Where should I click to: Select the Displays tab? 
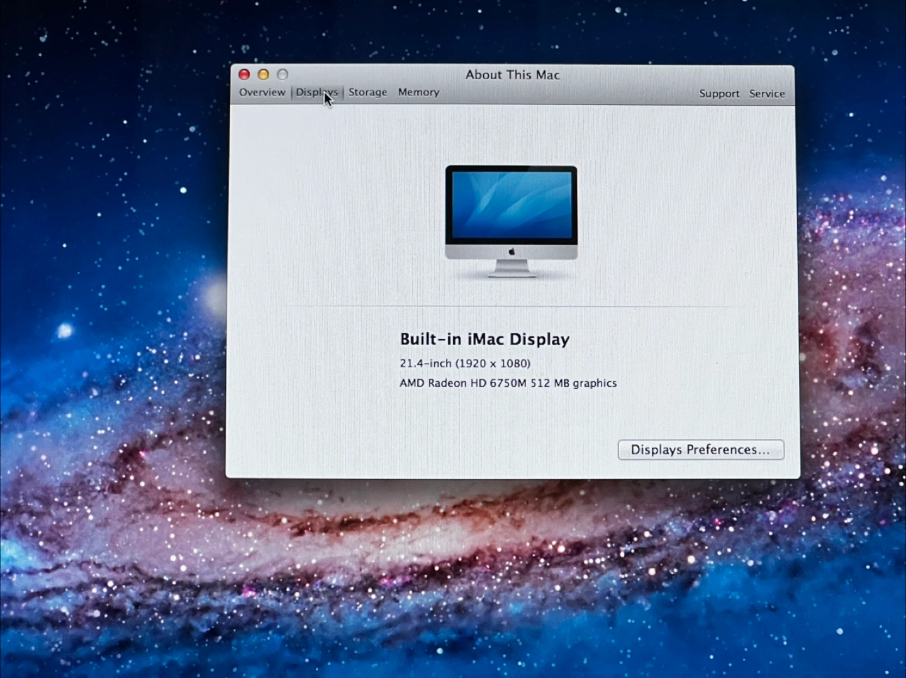click(x=316, y=92)
